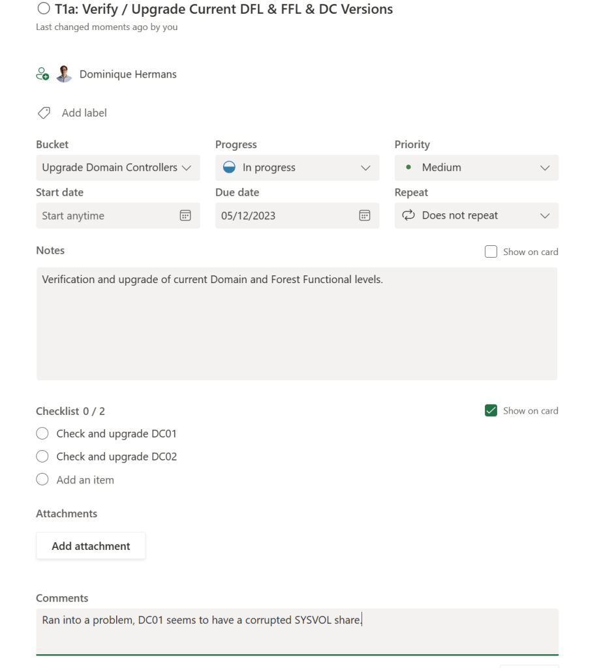Screen dimensions: 599x668
Task: Enable Show on card for Notes
Action: point(491,251)
